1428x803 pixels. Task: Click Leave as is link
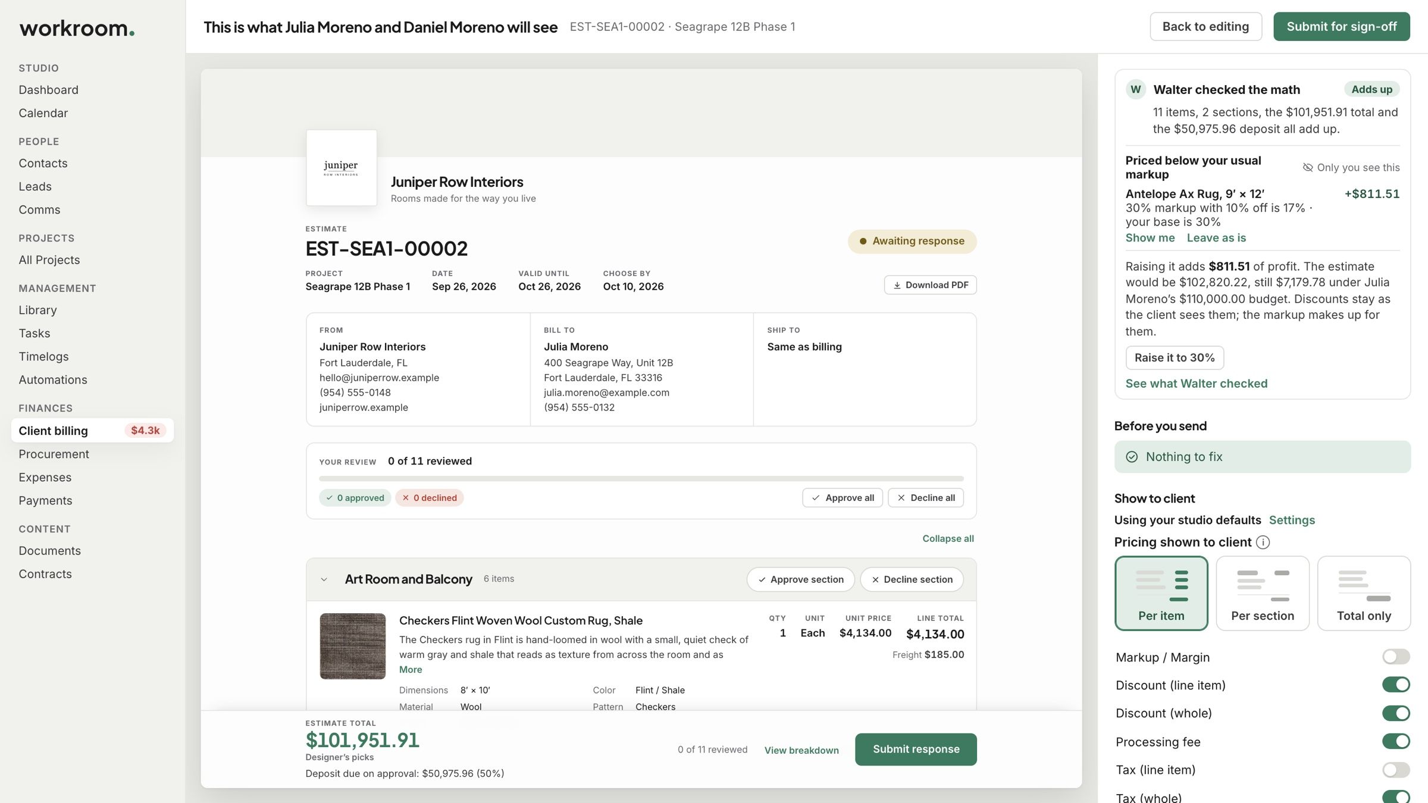coord(1216,237)
